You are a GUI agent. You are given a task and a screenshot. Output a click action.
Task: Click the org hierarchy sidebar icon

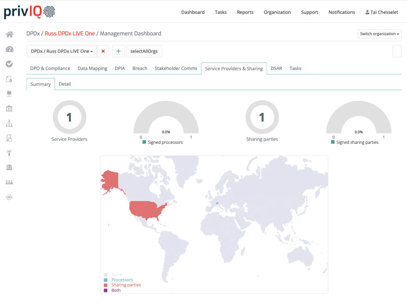[x=9, y=123]
